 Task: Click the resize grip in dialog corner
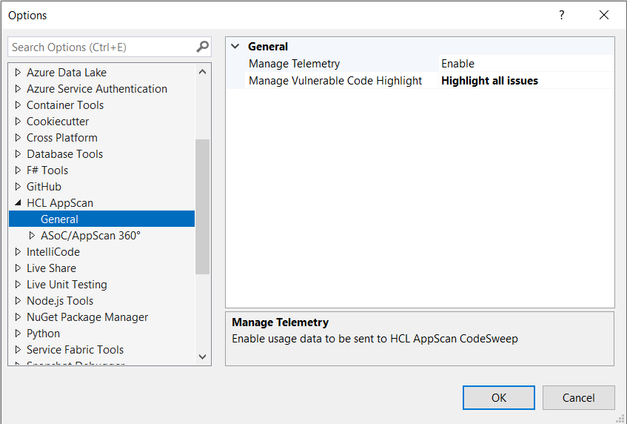[x=620, y=418]
